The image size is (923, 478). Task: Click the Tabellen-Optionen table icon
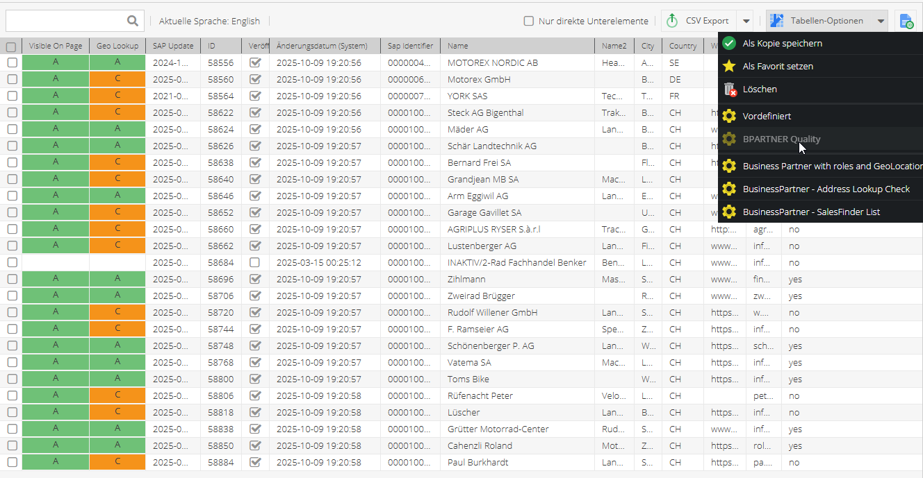777,21
